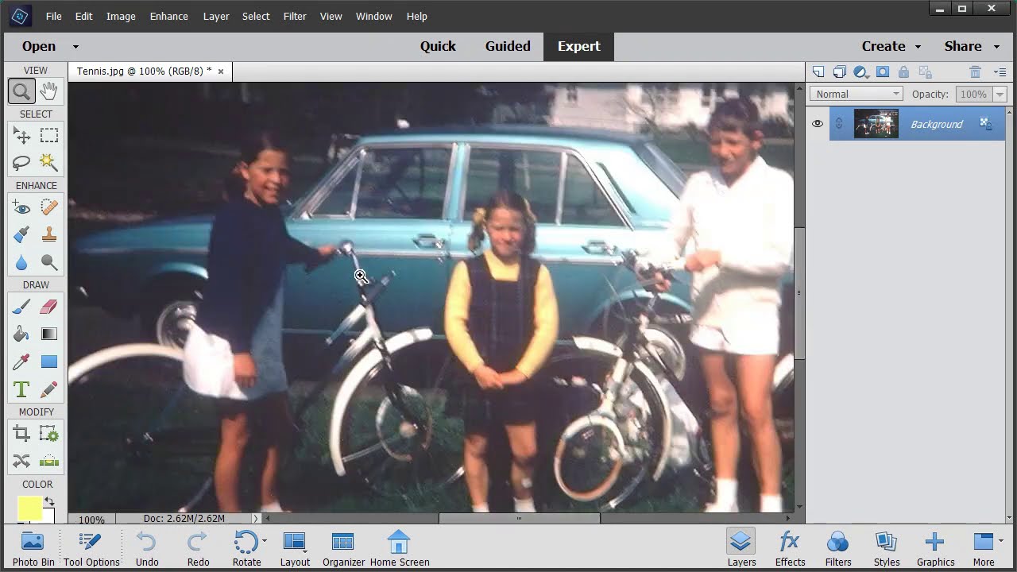
Task: Click the Undo button
Action: [x=147, y=547]
